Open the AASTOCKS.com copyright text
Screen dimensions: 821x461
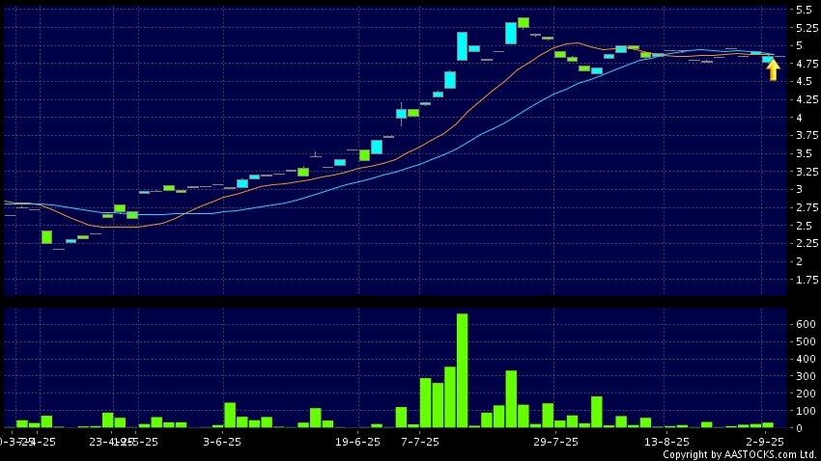click(739, 454)
